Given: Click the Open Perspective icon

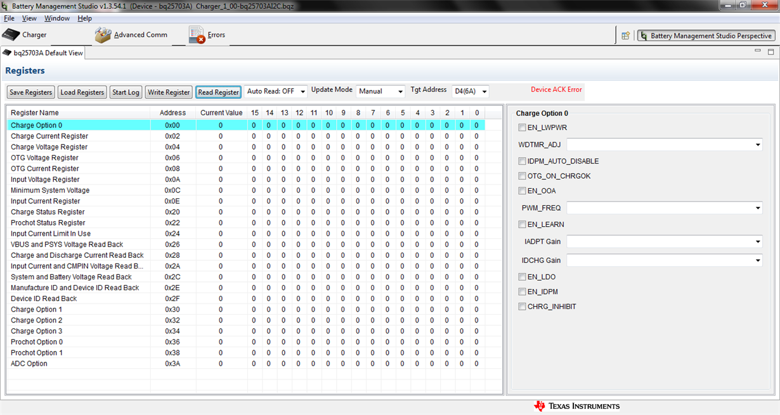Looking at the screenshot, I should [625, 35].
